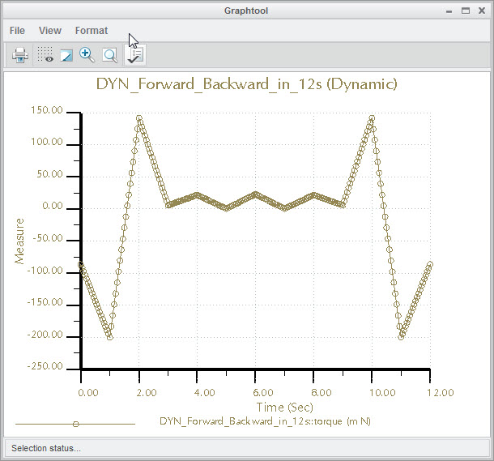Click the refit zoom magnifier icon

click(x=110, y=55)
